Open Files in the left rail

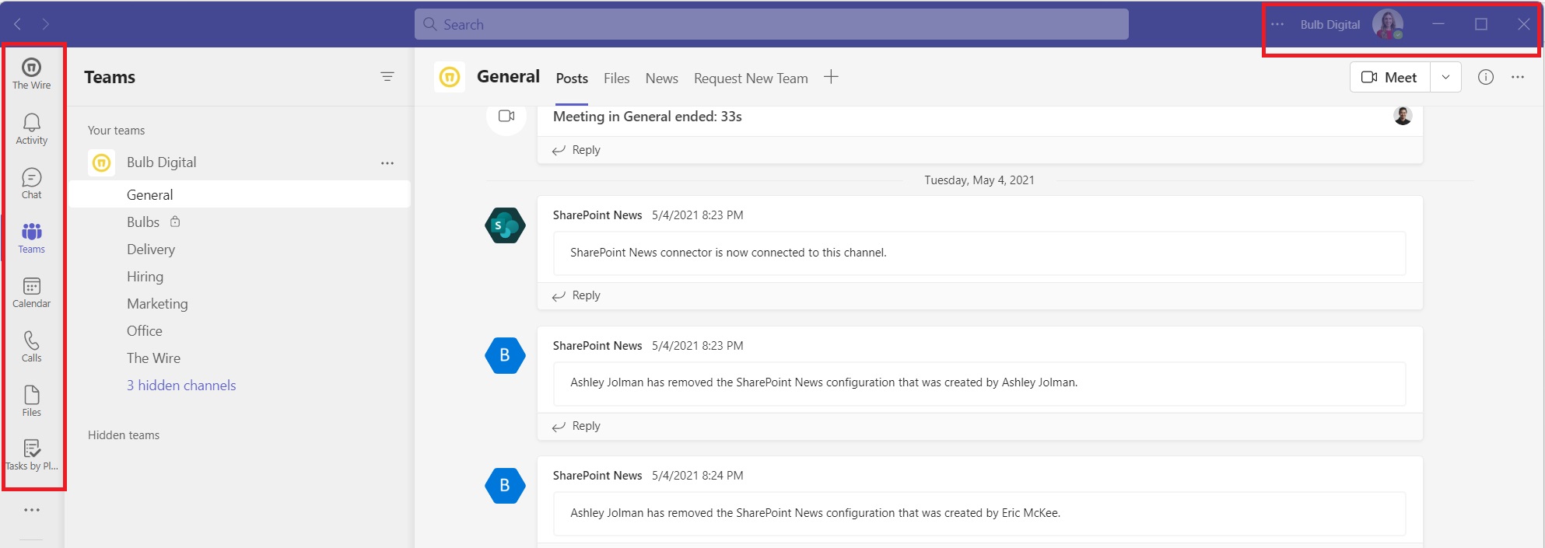31,401
